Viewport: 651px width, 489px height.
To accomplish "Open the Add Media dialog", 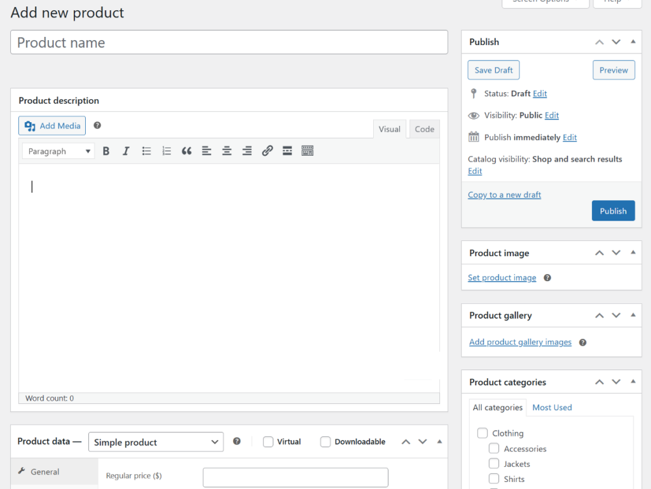I will pyautogui.click(x=51, y=125).
